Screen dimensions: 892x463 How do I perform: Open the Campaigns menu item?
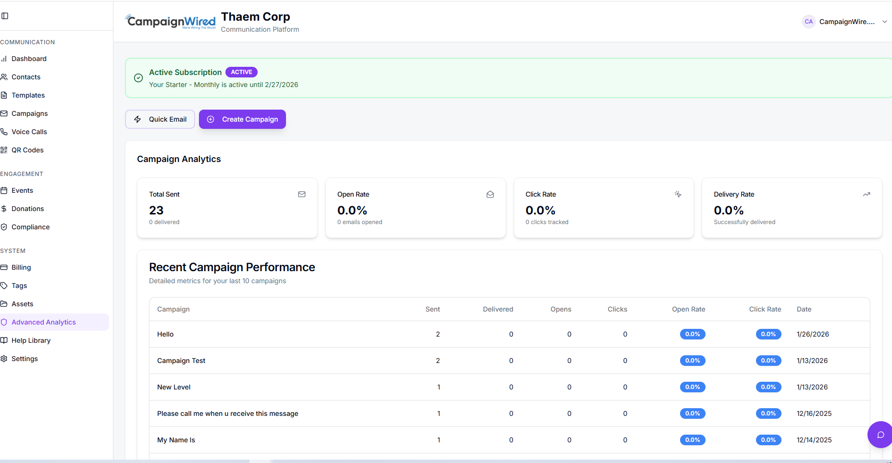pyautogui.click(x=29, y=113)
